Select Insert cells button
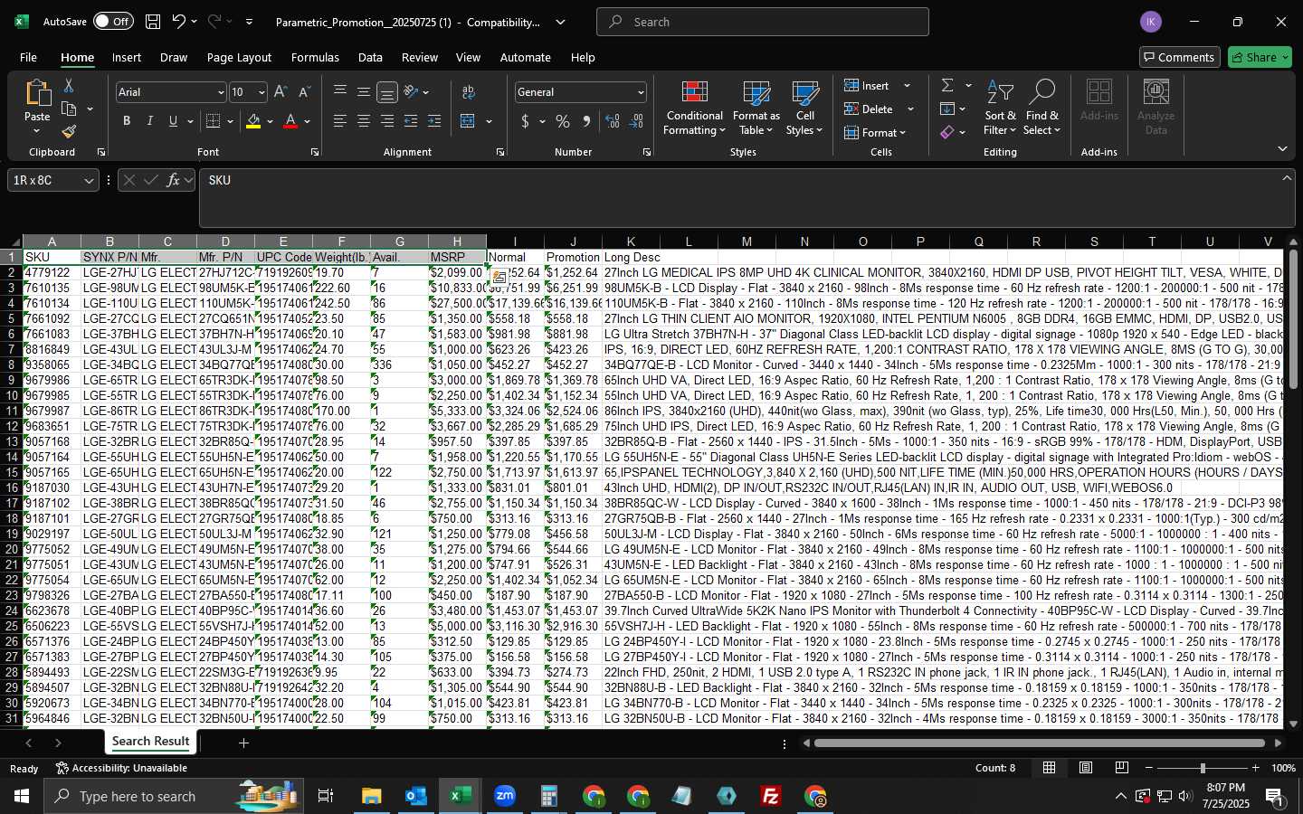Image resolution: width=1303 pixels, height=814 pixels. (x=867, y=86)
